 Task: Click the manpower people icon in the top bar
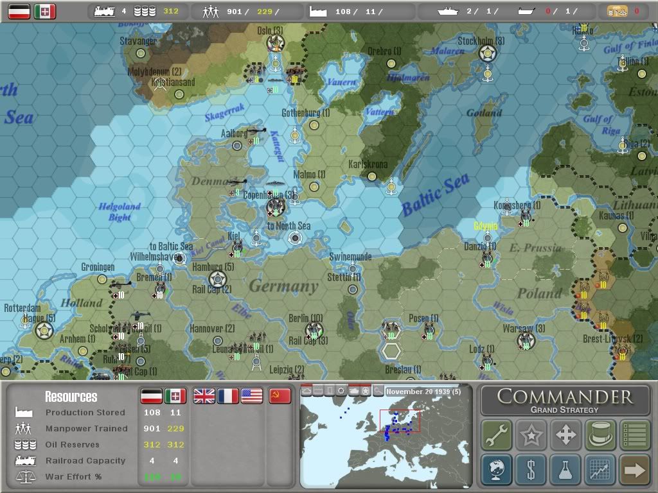(211, 12)
